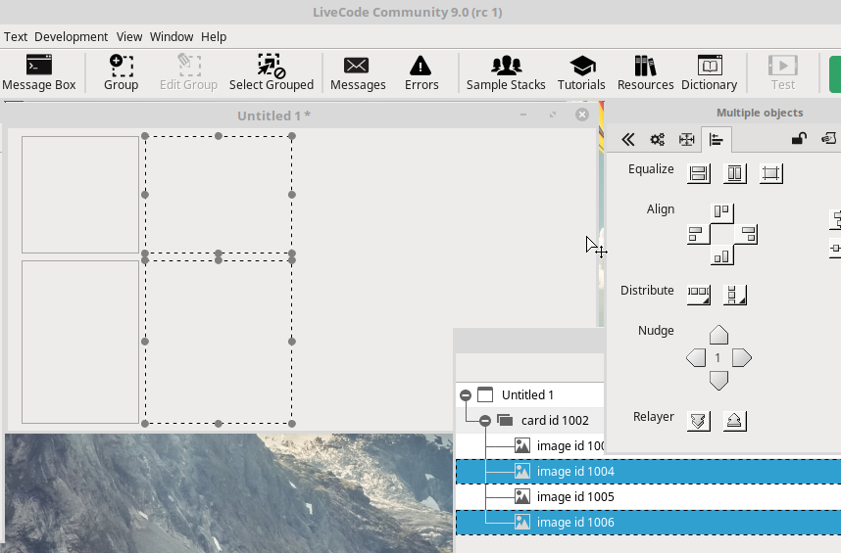Open the Message Box from the toolbar
The height and width of the screenshot is (553, 841).
tap(39, 73)
